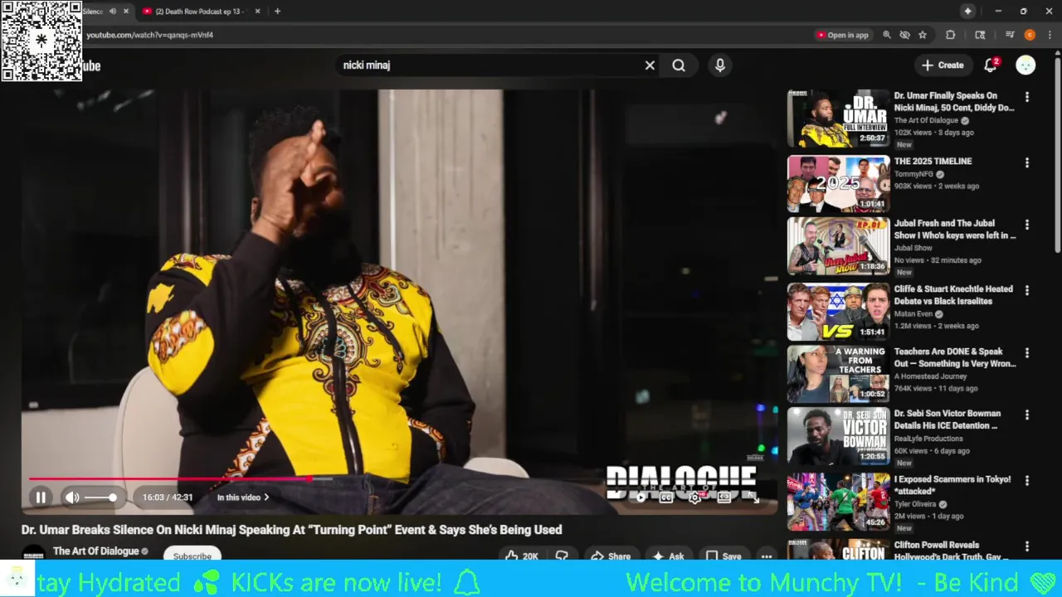Open menu for 'Dr. Umar Finally Speaks On' video

pos(1027,97)
